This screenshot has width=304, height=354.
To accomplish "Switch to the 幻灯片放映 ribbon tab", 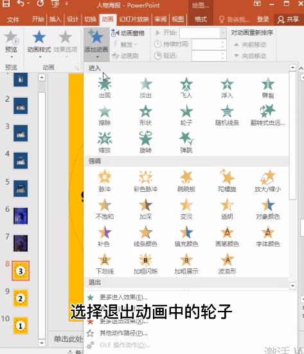I will [134, 19].
